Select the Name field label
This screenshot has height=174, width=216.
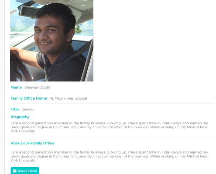click(16, 87)
